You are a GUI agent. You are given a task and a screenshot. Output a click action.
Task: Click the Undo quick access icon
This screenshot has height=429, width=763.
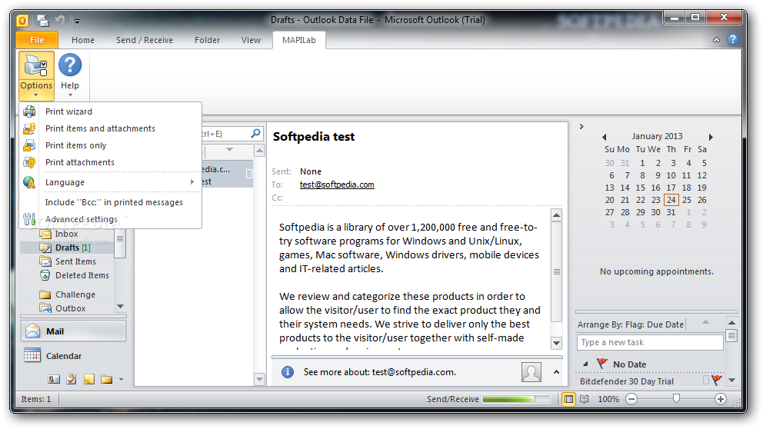coord(60,21)
